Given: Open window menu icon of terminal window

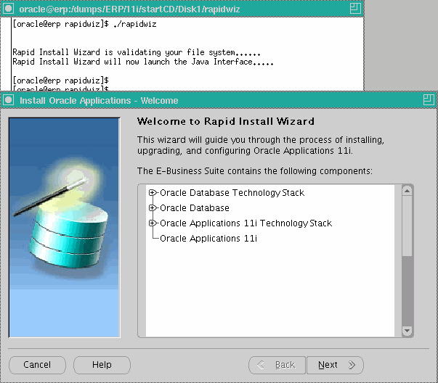Looking at the screenshot, I should coord(9,9).
